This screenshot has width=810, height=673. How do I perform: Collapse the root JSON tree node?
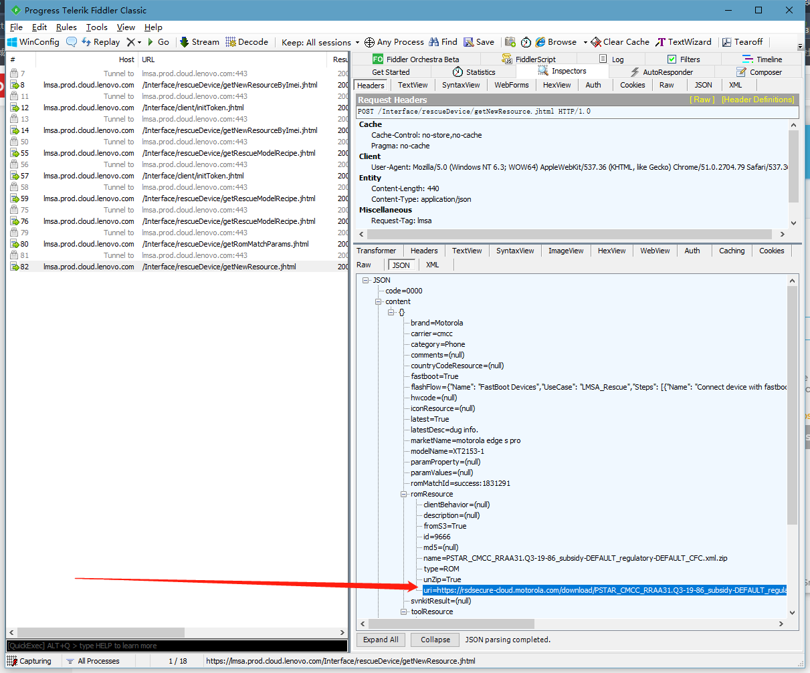click(366, 280)
